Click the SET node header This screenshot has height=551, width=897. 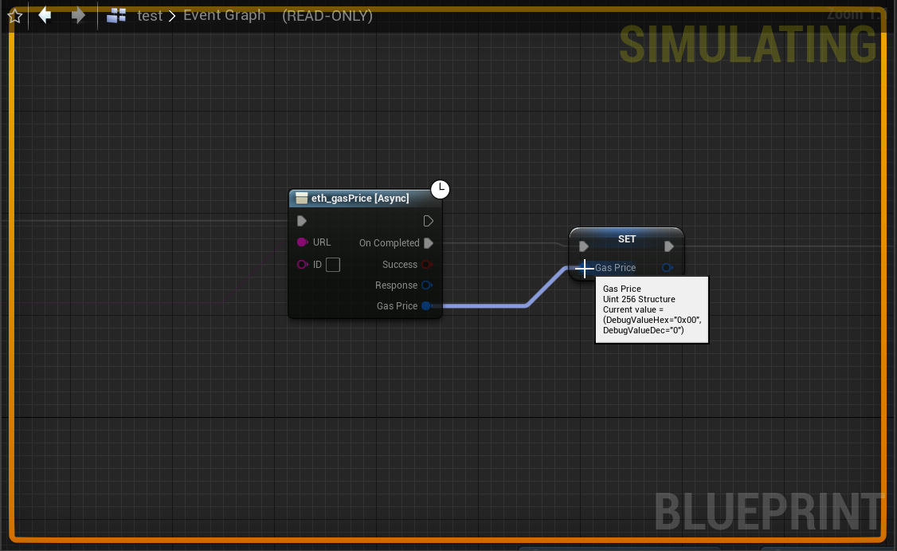[626, 238]
